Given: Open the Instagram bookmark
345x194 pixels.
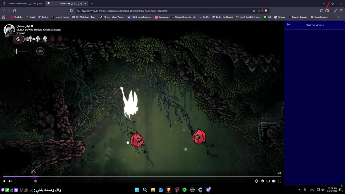Looking at the screenshot, I should tap(162, 17).
